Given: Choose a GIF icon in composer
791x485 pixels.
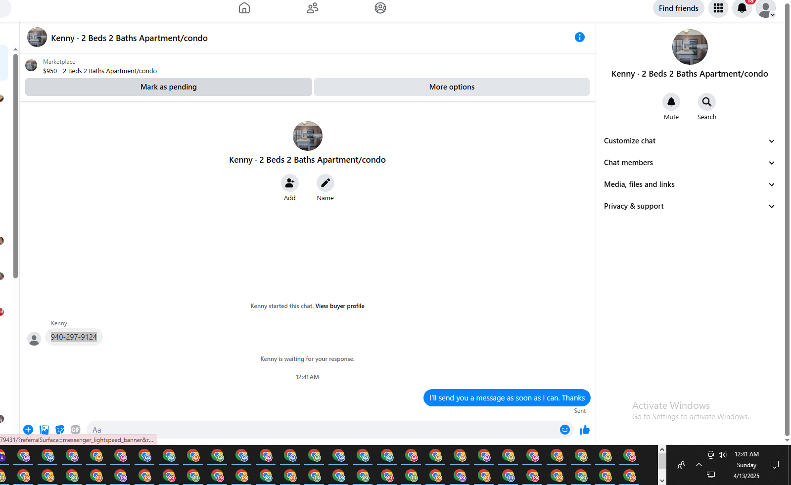Looking at the screenshot, I should (x=76, y=430).
